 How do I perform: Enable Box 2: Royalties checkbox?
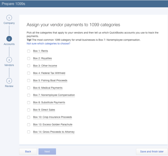(x=29, y=58)
